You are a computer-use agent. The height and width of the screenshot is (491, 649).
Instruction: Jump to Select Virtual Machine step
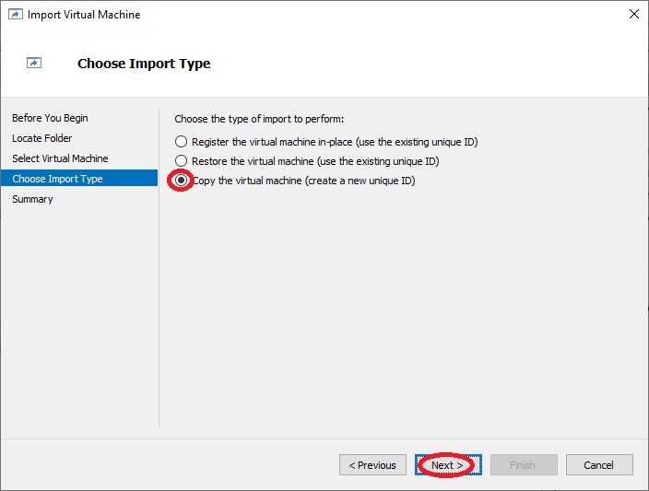60,158
